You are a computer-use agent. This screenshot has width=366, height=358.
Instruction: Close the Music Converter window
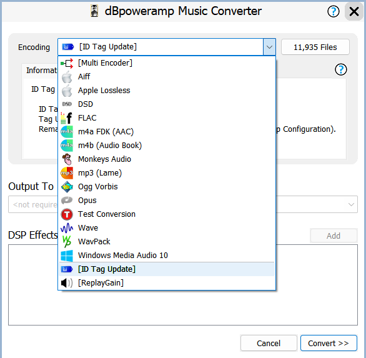click(354, 11)
